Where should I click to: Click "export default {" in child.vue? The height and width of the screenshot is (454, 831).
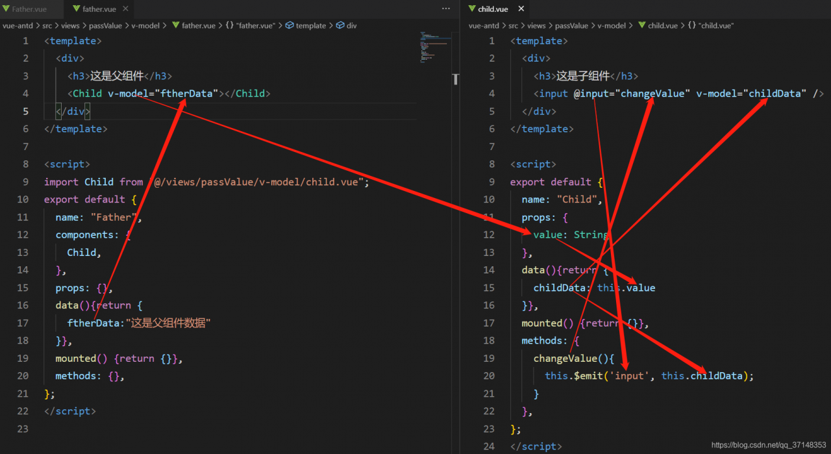pyautogui.click(x=557, y=182)
